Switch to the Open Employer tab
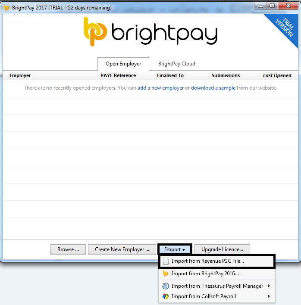Viewport: 301px width, 305px height. pyautogui.click(x=123, y=64)
